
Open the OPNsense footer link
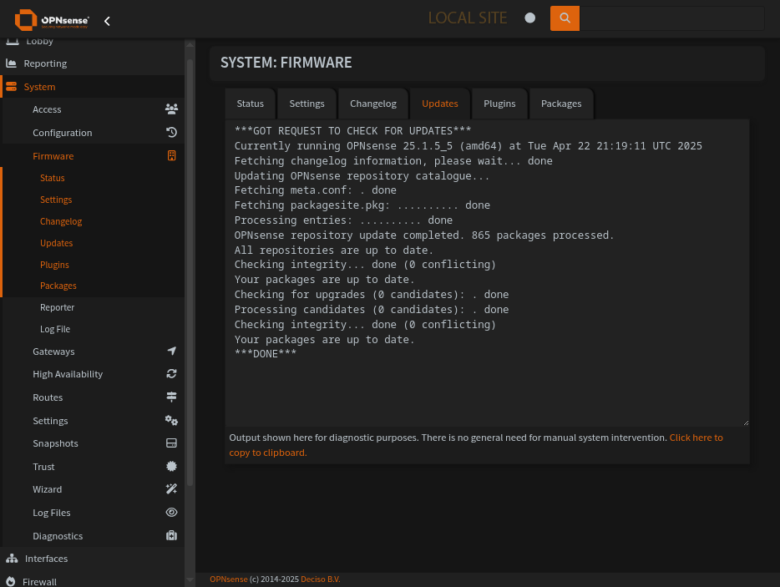(x=228, y=579)
